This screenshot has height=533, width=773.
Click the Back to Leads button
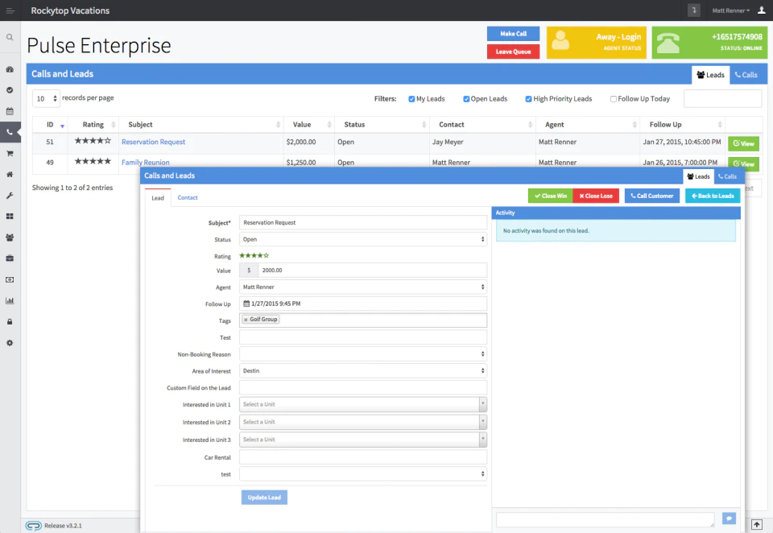coord(713,196)
